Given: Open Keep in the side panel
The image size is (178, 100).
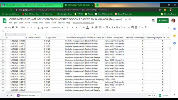Looking at the screenshot, I should pyautogui.click(x=174, y=36).
